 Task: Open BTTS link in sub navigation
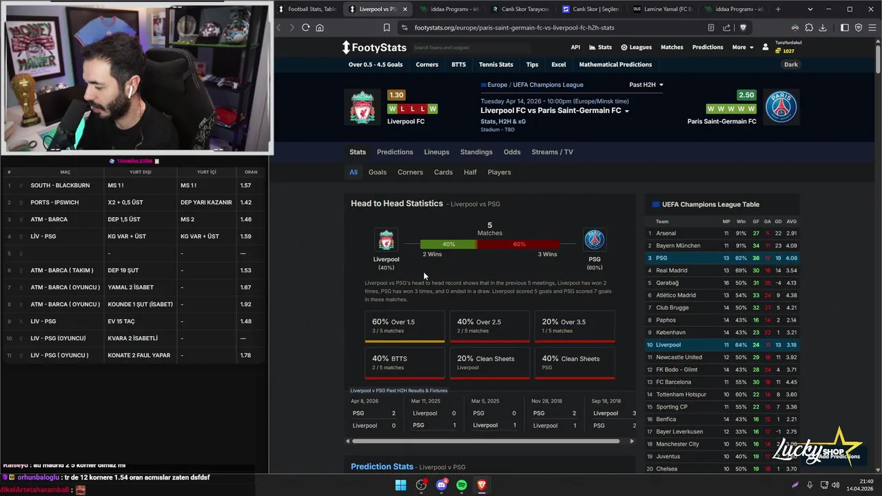(458, 65)
